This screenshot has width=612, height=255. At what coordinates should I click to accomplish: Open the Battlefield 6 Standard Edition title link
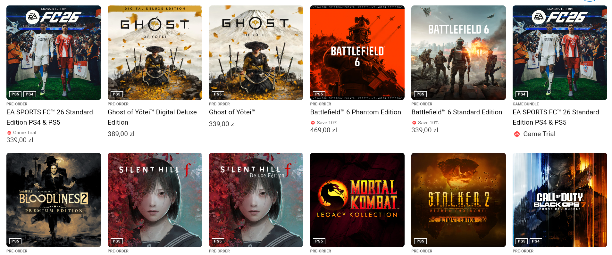[x=457, y=112]
